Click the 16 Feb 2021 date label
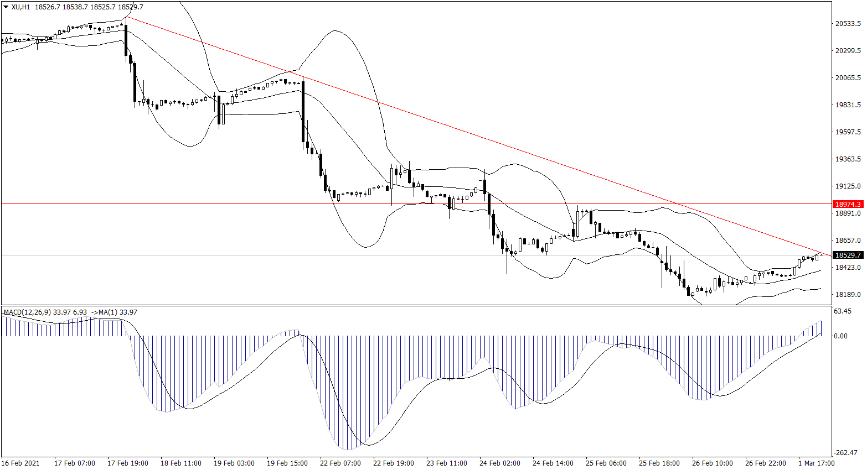 20,463
